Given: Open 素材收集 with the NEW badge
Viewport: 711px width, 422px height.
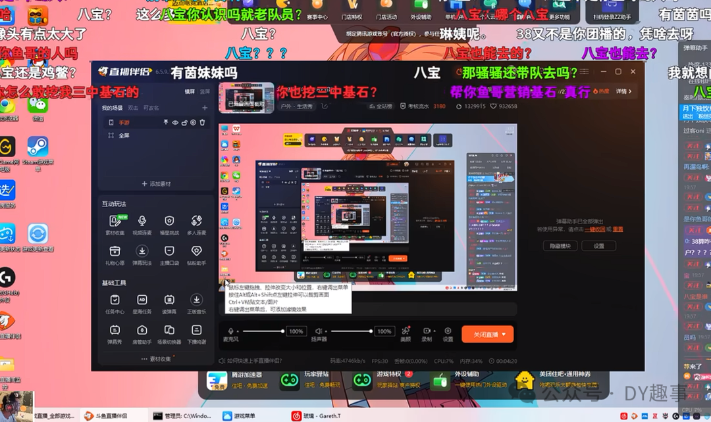Looking at the screenshot, I should pyautogui.click(x=115, y=225).
